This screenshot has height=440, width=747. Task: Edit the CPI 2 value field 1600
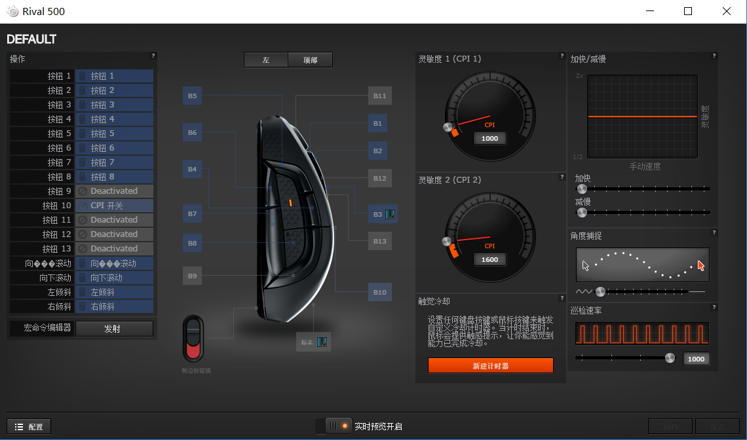(x=489, y=259)
